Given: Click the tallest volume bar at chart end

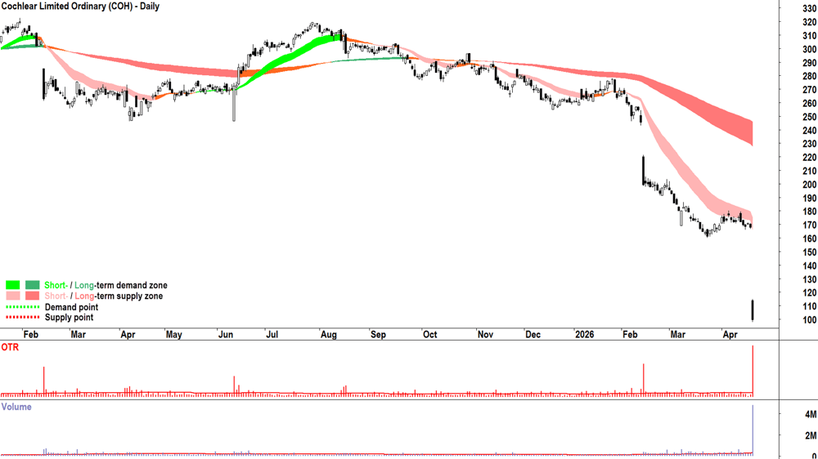Looking at the screenshot, I should tap(753, 430).
